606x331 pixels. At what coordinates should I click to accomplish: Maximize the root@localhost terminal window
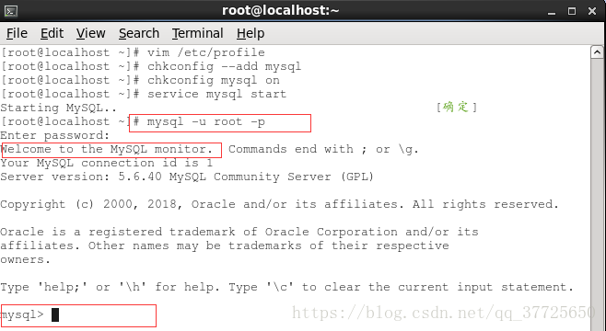tap(572, 12)
